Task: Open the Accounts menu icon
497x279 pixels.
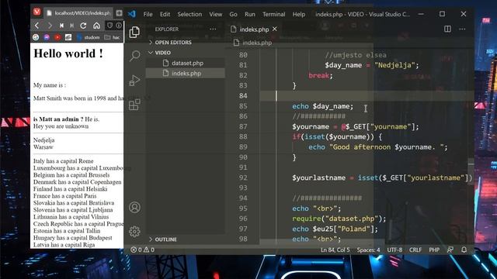Action: tap(134, 208)
